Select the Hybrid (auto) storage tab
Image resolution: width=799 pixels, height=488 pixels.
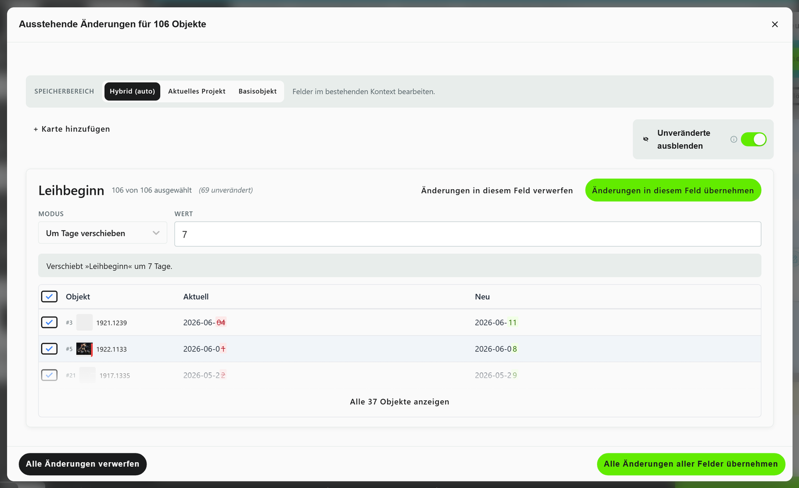[132, 92]
